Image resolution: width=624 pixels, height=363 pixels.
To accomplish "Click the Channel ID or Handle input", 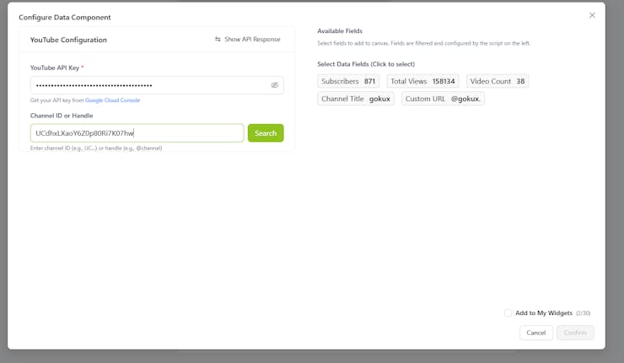I will [137, 133].
